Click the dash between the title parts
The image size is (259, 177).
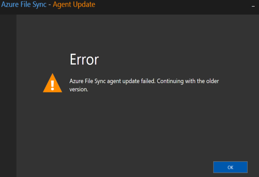(x=50, y=5)
